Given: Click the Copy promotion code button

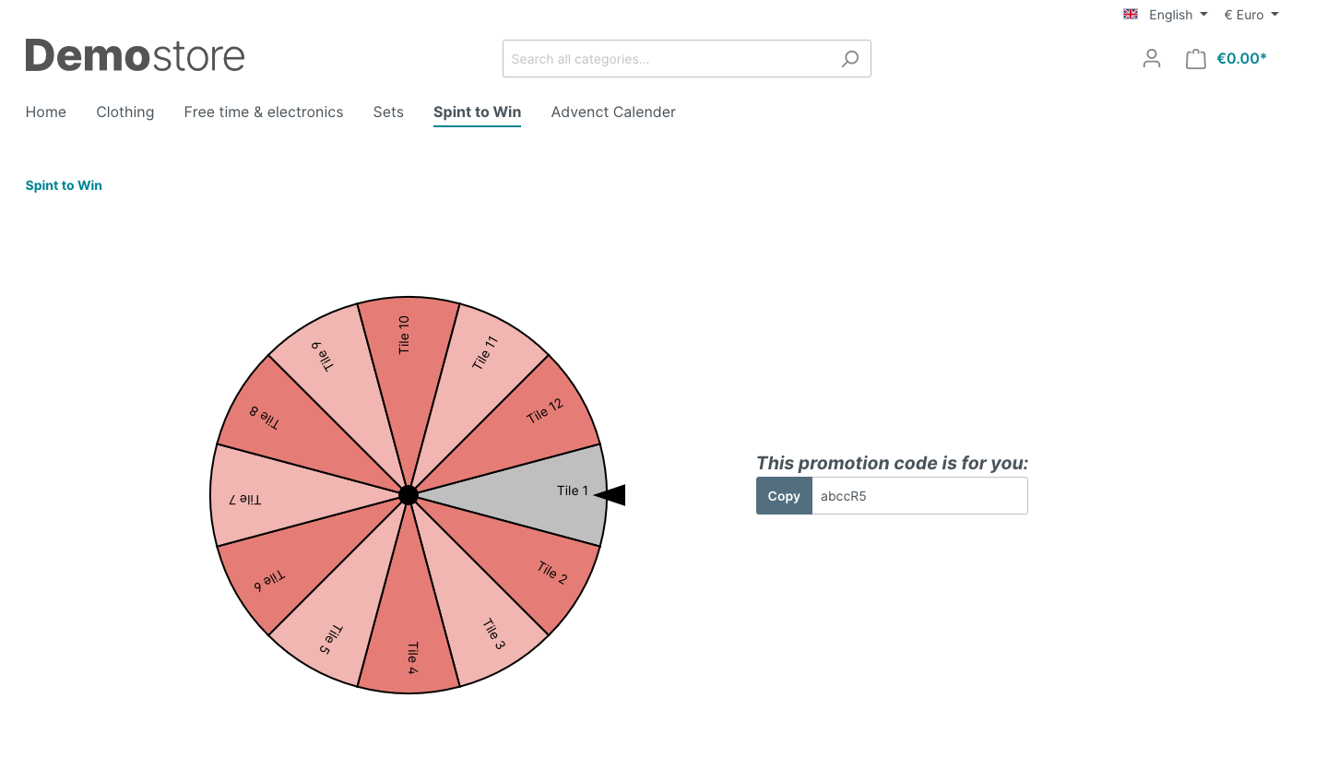Looking at the screenshot, I should coord(784,496).
